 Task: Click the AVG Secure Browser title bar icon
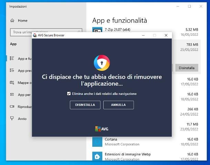[x=35, y=35]
